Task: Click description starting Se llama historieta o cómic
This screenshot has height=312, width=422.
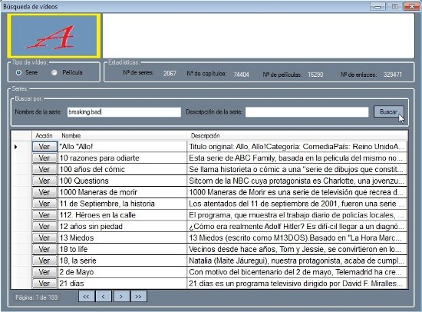Action: click(x=297, y=169)
